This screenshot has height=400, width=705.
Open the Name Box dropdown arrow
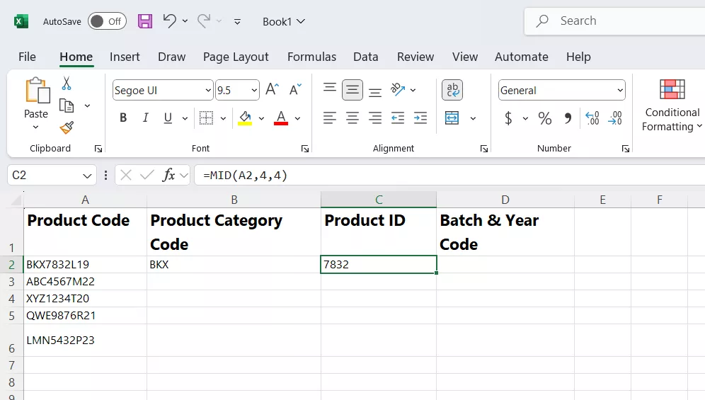pyautogui.click(x=88, y=176)
